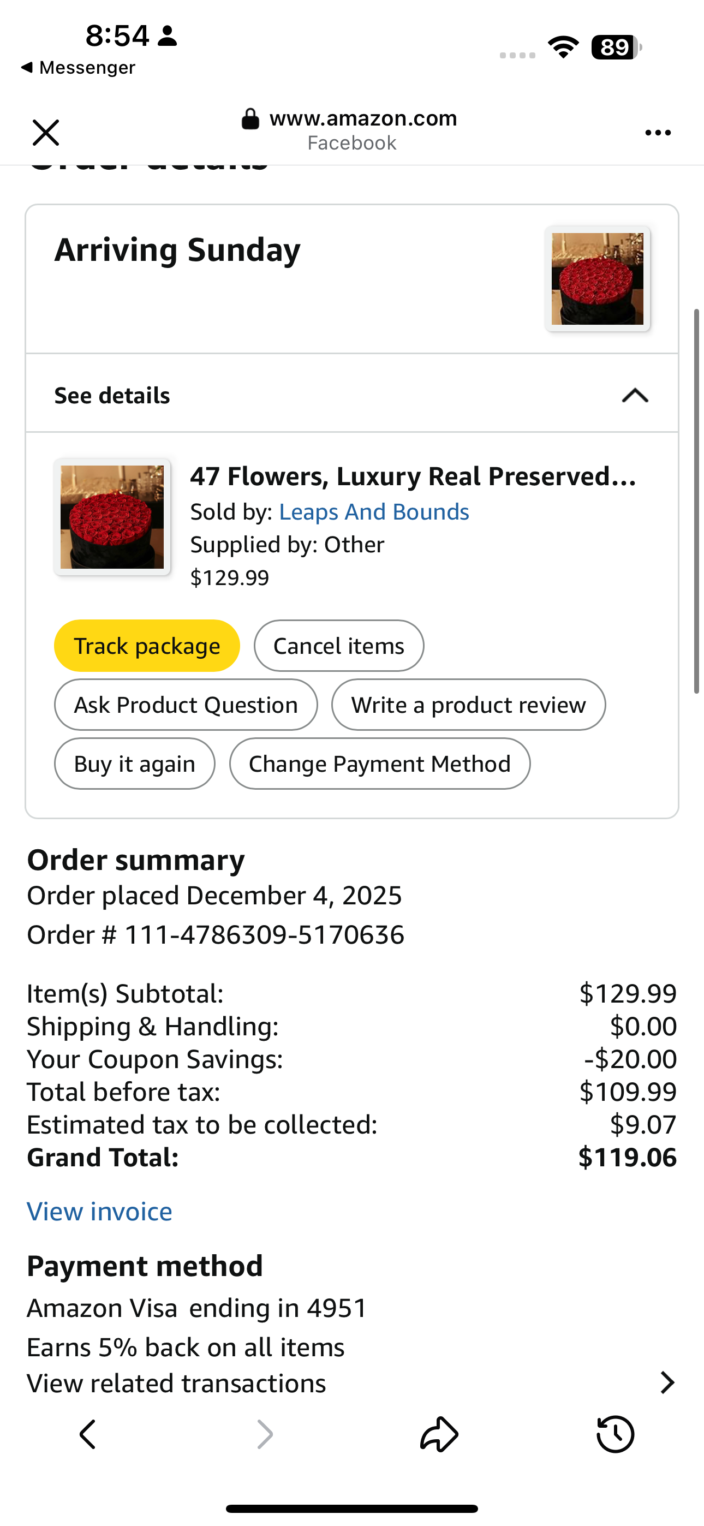Collapse the See details section
The image size is (704, 1526).
pos(635,395)
